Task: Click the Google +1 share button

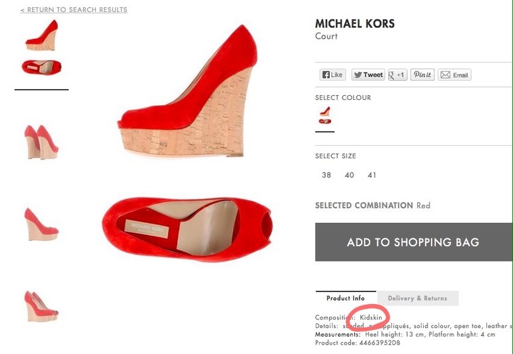Action: pos(398,75)
